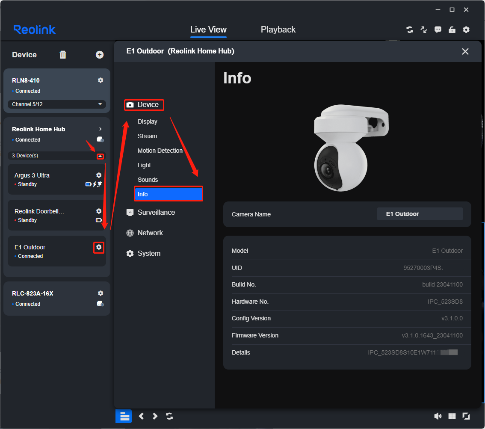Click the Details value IPC_523SD8S10E1W711
This screenshot has width=485, height=429.
(x=402, y=352)
